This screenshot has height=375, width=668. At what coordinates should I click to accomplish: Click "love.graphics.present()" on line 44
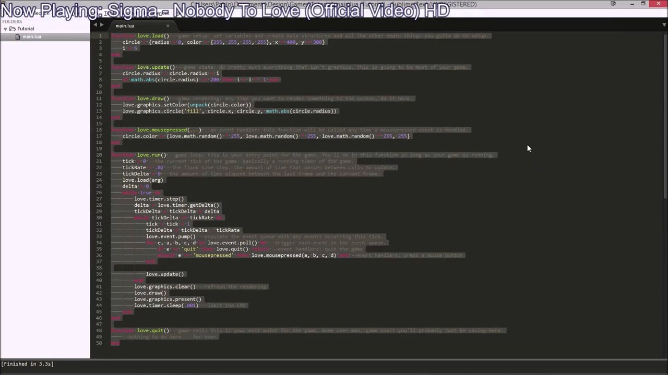tap(168, 299)
